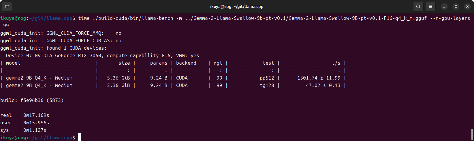Click the llama-bench command text
The height and width of the screenshot is (141, 474).
tap(133, 18)
